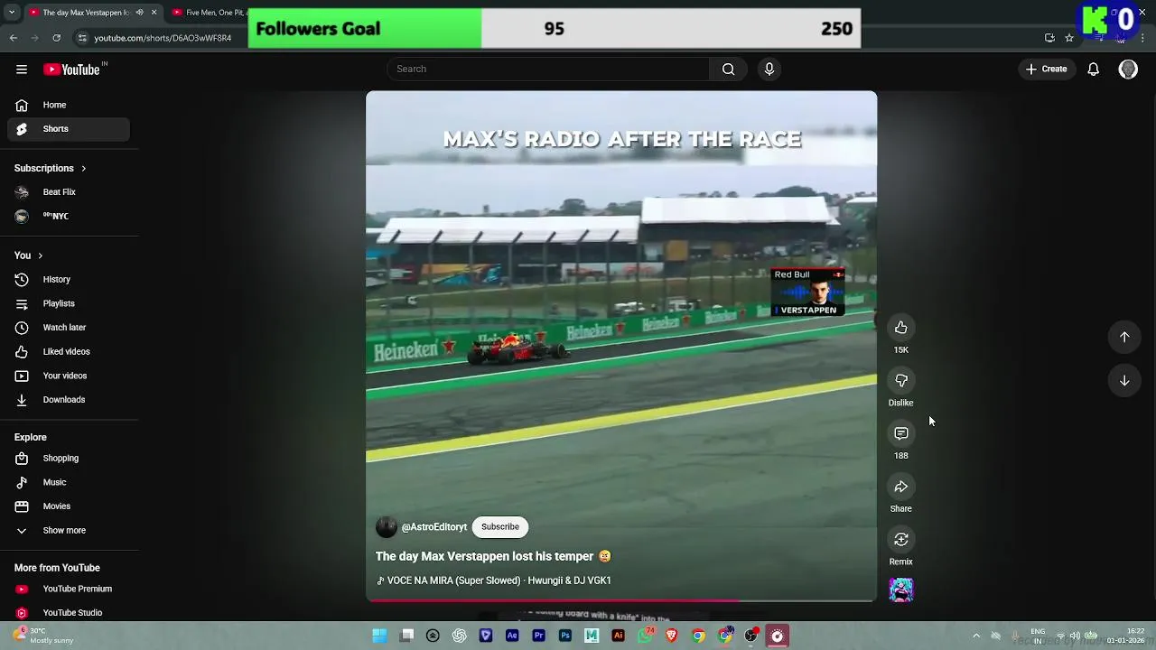The image size is (1156, 650).
Task: Open Adobe Illustrator from the taskbar
Action: click(618, 636)
